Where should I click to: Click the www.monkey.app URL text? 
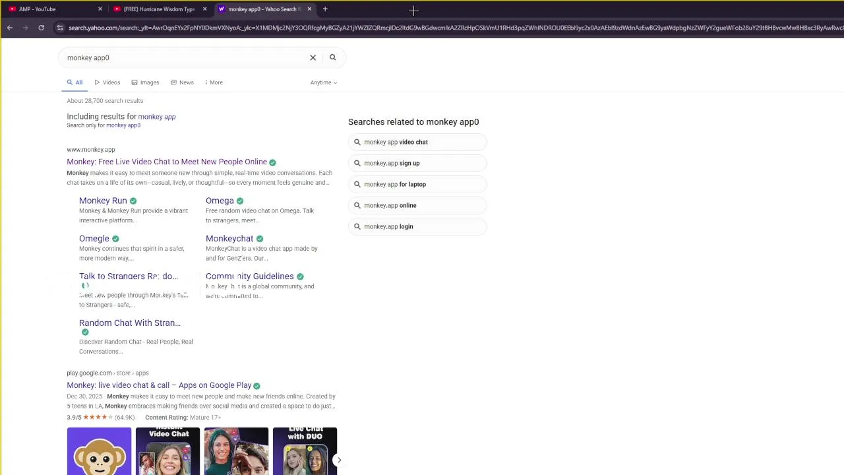tap(91, 150)
